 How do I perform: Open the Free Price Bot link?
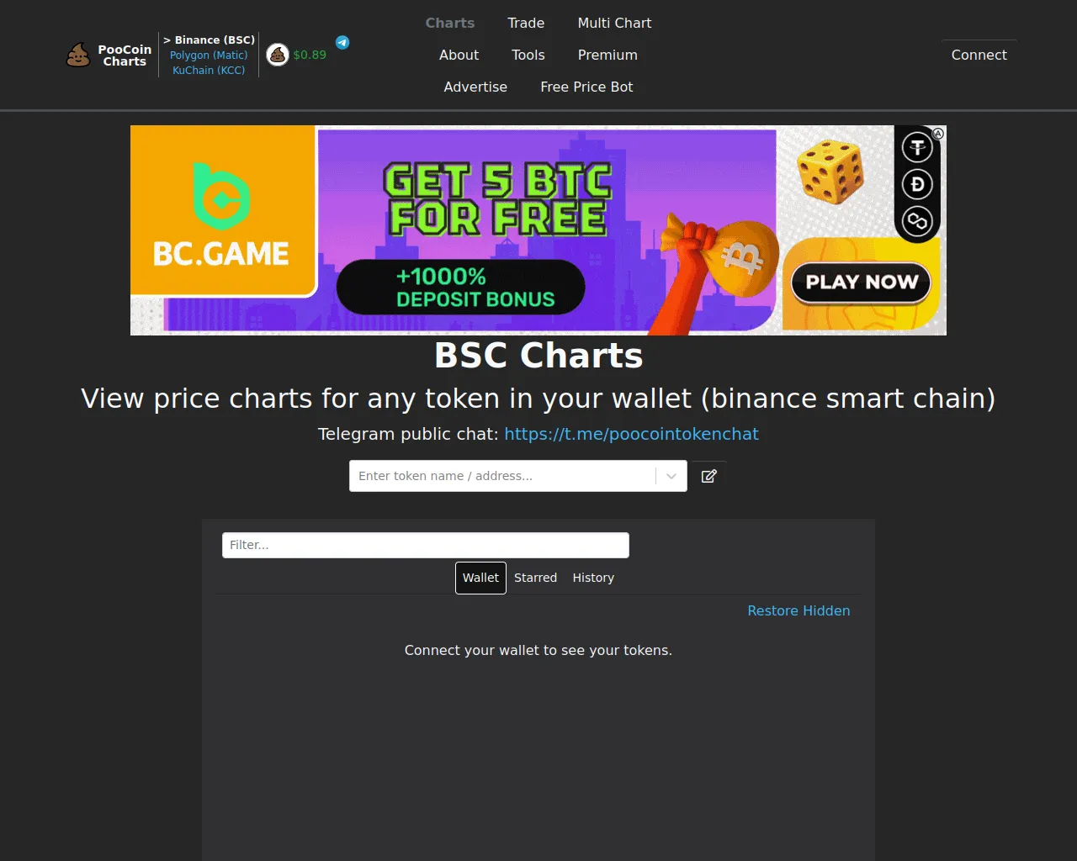click(586, 87)
